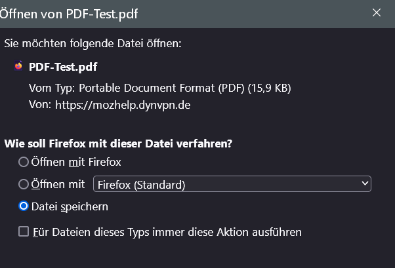395x268 pixels.
Task: Click the chevron arrow of the application combo box
Action: click(365, 184)
